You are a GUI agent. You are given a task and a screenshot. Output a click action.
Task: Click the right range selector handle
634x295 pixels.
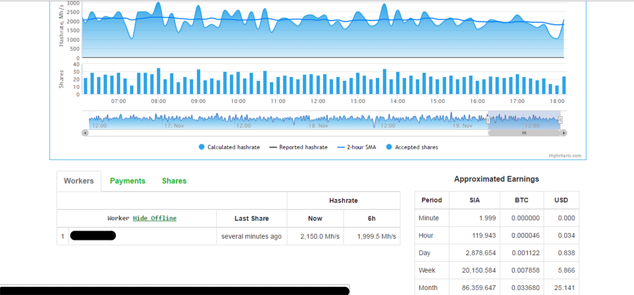(x=560, y=120)
